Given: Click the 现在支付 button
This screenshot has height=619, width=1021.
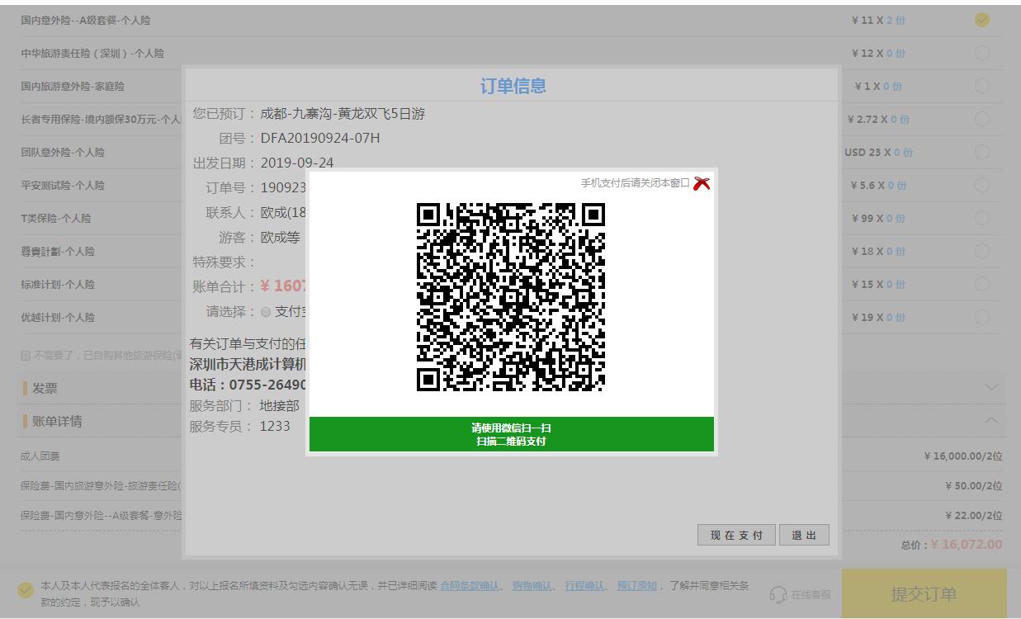Looking at the screenshot, I should point(736,535).
